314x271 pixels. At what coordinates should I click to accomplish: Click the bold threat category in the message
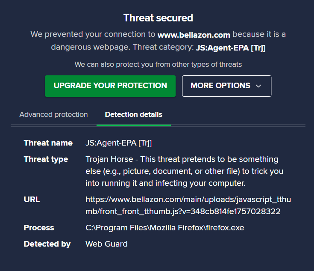point(231,48)
